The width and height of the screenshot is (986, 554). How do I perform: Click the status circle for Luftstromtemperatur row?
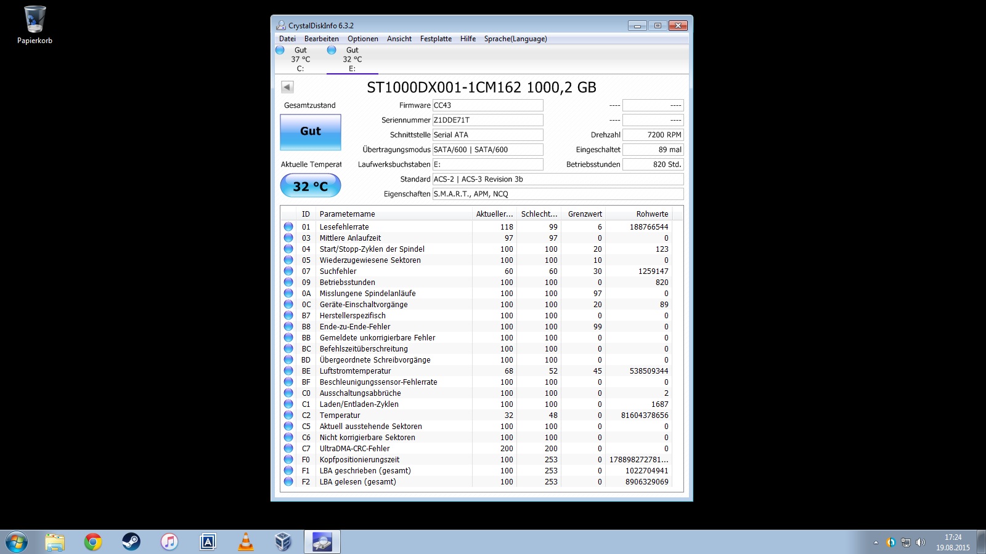tap(288, 371)
